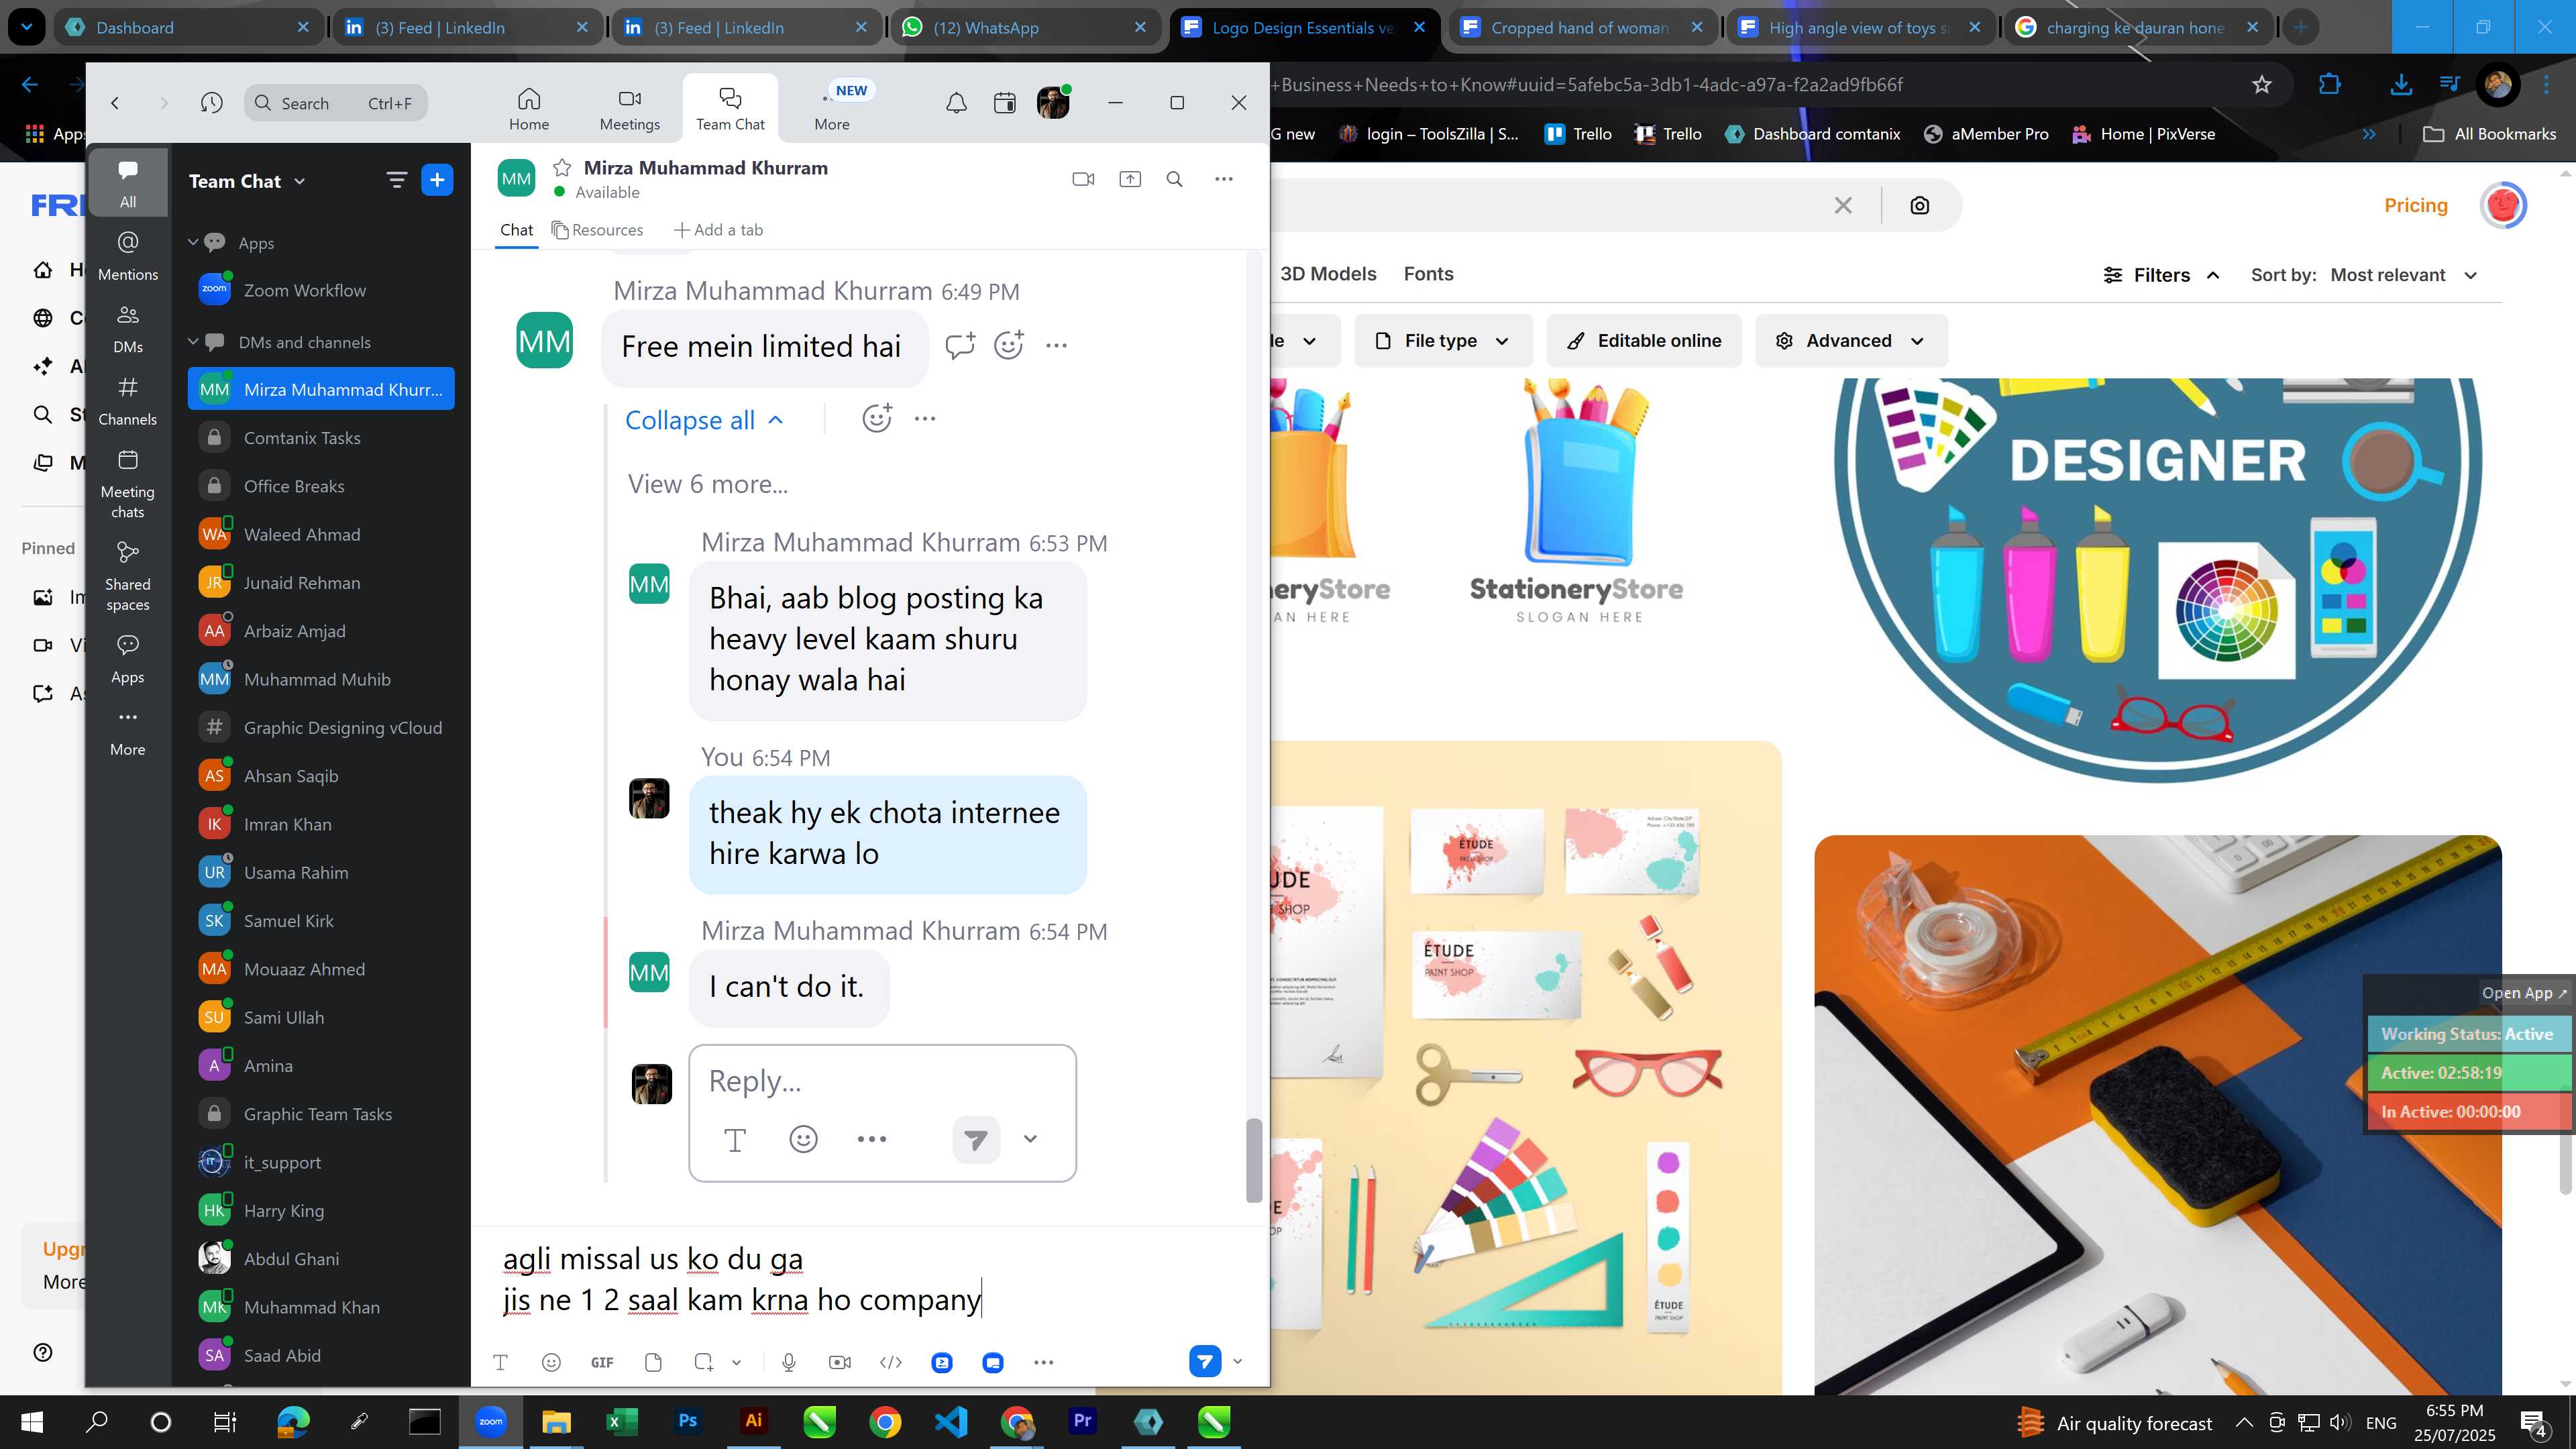This screenshot has height=1449, width=2576.
Task: Expand Team Chat dropdown header
Action: (247, 181)
